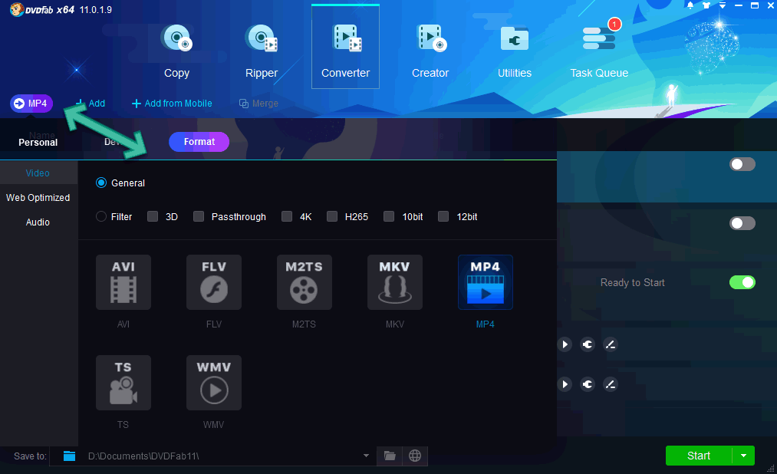Viewport: 777px width, 474px height.
Task: Select the Video category
Action: tap(38, 173)
